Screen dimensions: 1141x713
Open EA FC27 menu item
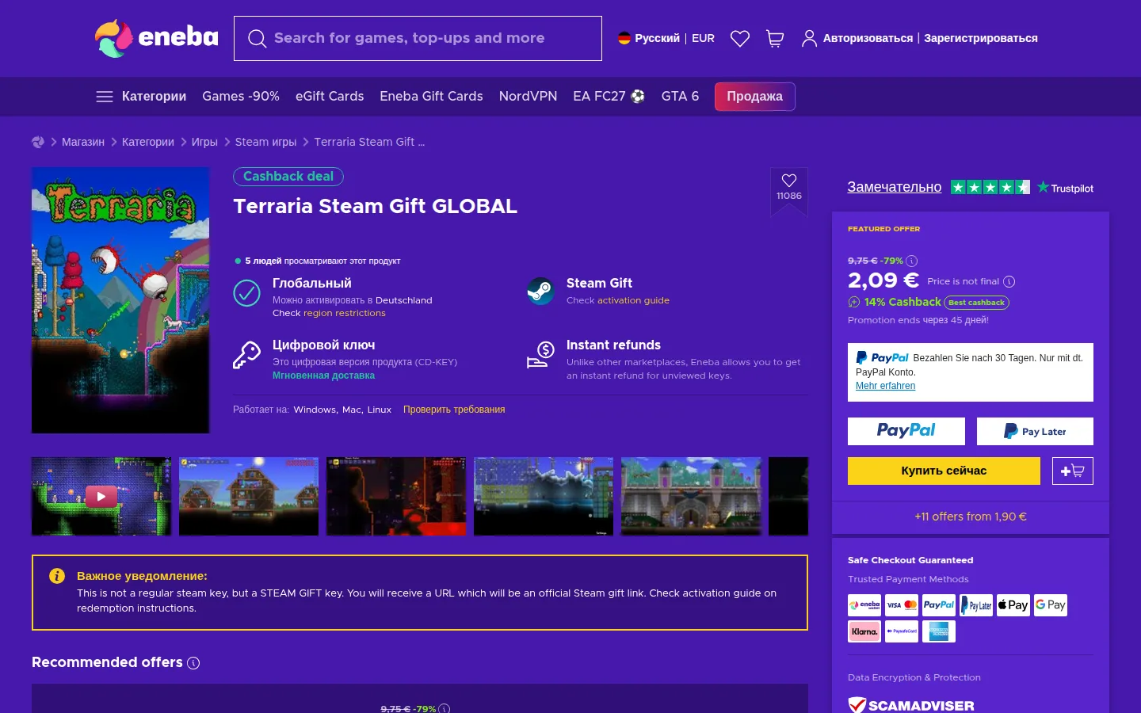coord(609,97)
